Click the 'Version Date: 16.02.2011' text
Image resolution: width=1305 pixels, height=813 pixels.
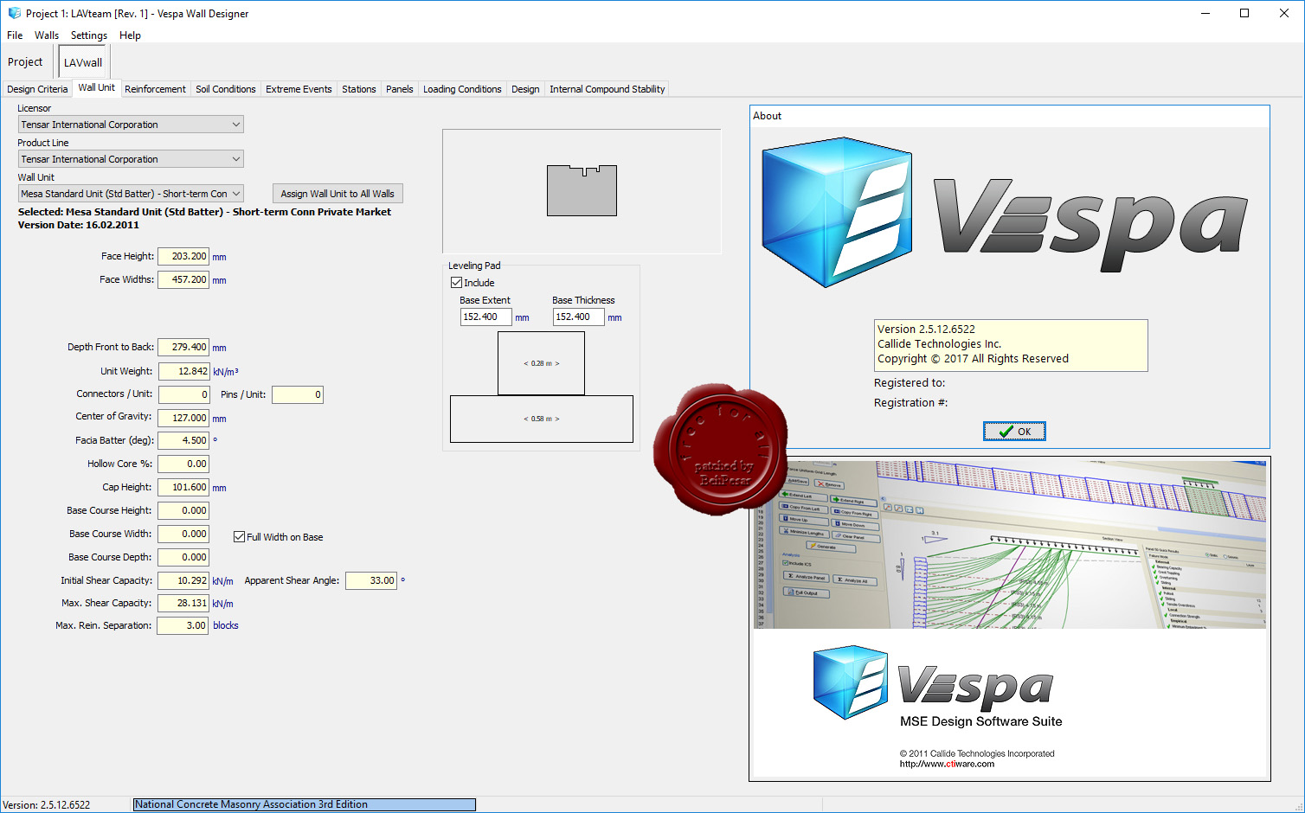(78, 225)
